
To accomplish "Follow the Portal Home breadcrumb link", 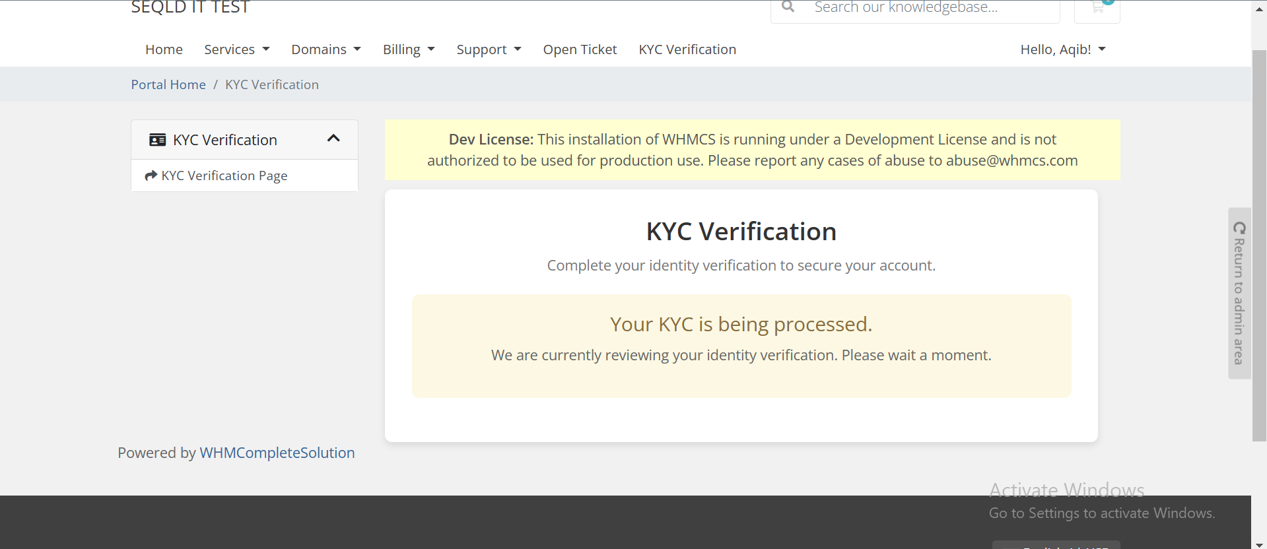I will click(168, 84).
